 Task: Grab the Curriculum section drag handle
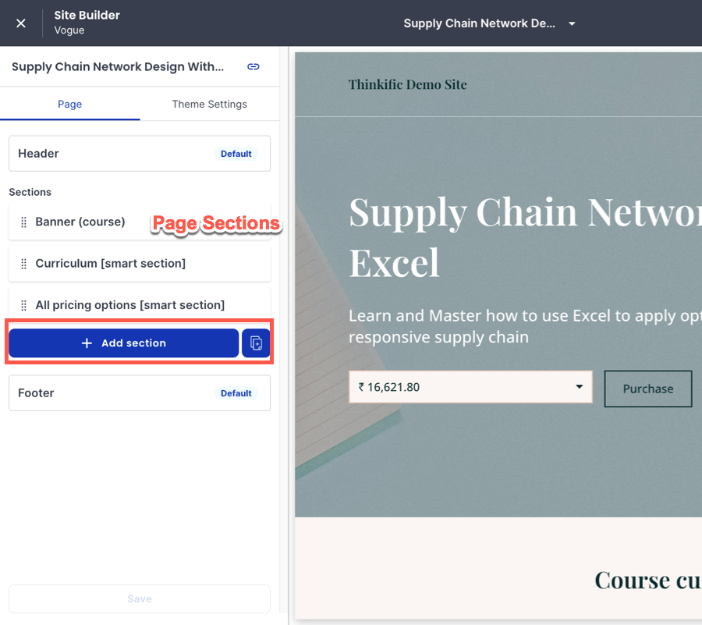23,264
